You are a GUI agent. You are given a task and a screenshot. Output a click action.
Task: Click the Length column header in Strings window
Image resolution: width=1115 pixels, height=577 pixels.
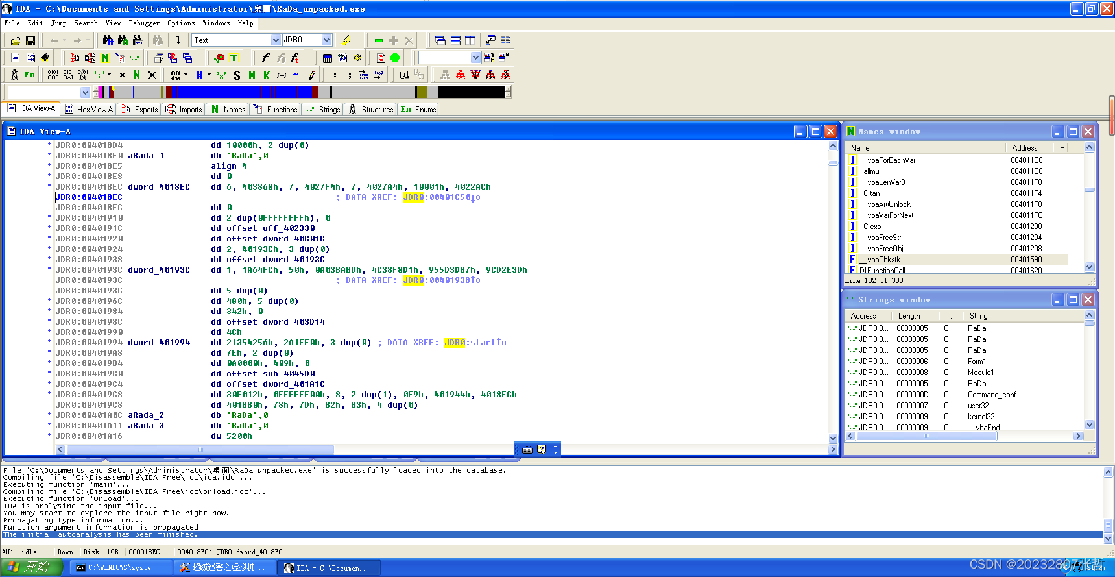[x=915, y=316]
